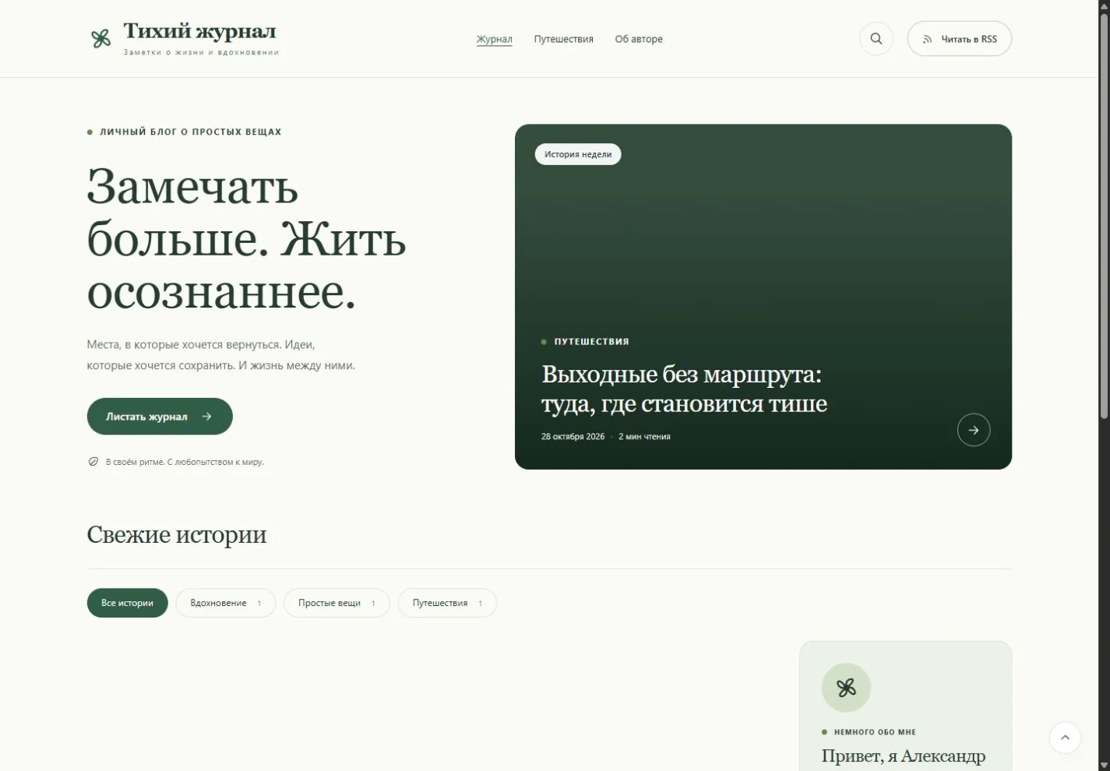Go to Об авторе page

pyautogui.click(x=639, y=39)
